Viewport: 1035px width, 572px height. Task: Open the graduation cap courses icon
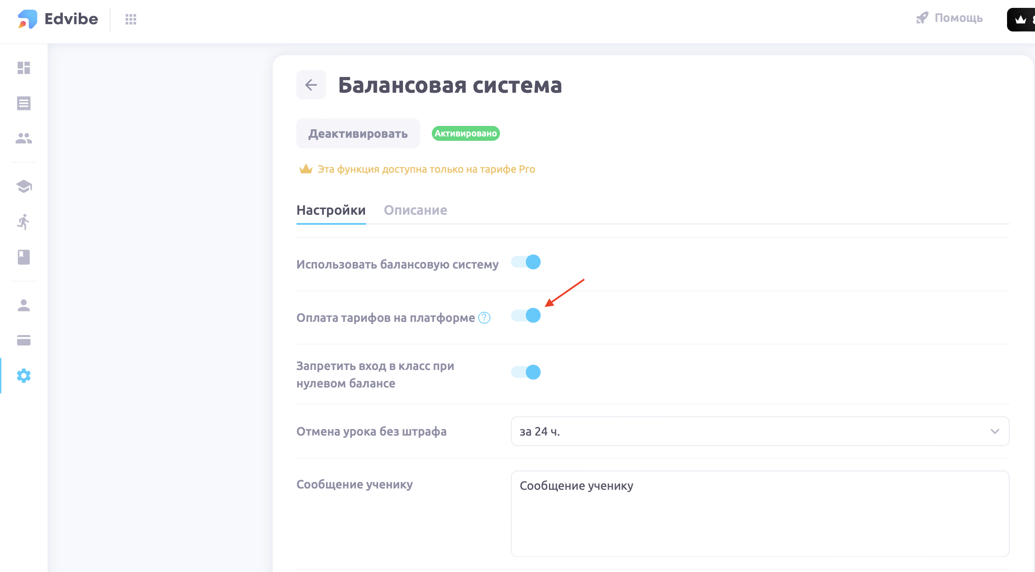[x=24, y=186]
